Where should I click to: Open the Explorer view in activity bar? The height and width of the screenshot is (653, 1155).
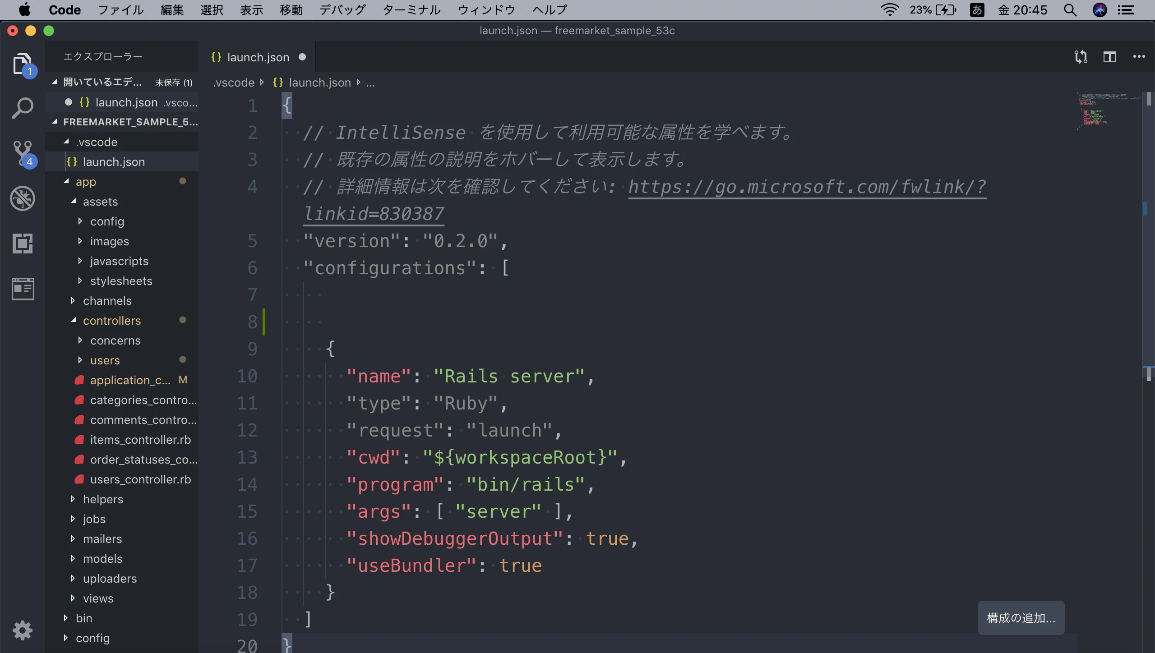[x=23, y=64]
